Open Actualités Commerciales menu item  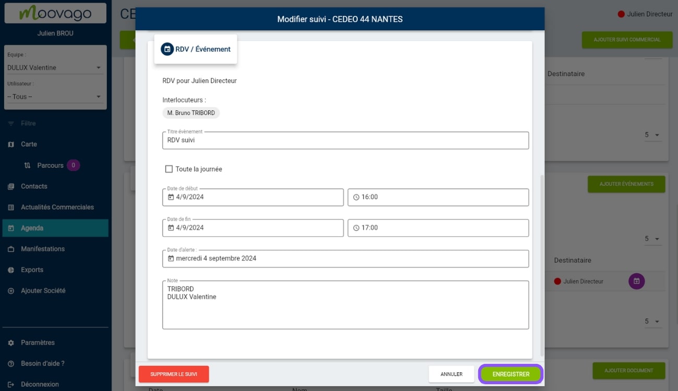[55, 207]
